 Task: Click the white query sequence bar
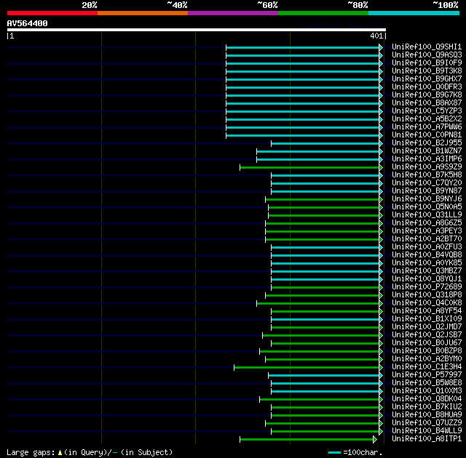click(197, 30)
